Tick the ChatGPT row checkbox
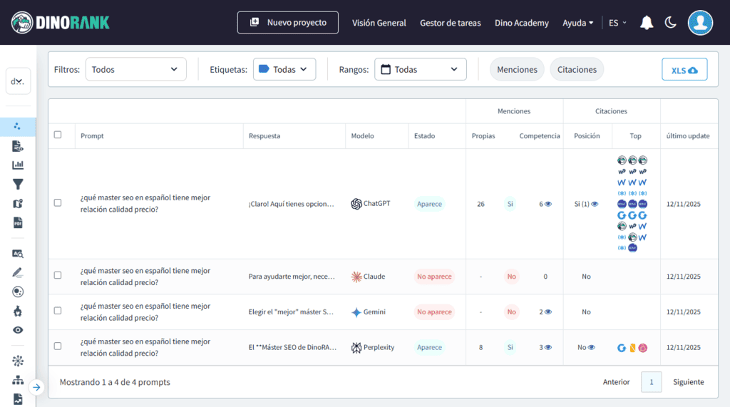Screen dimensions: 730x407 [58, 202]
